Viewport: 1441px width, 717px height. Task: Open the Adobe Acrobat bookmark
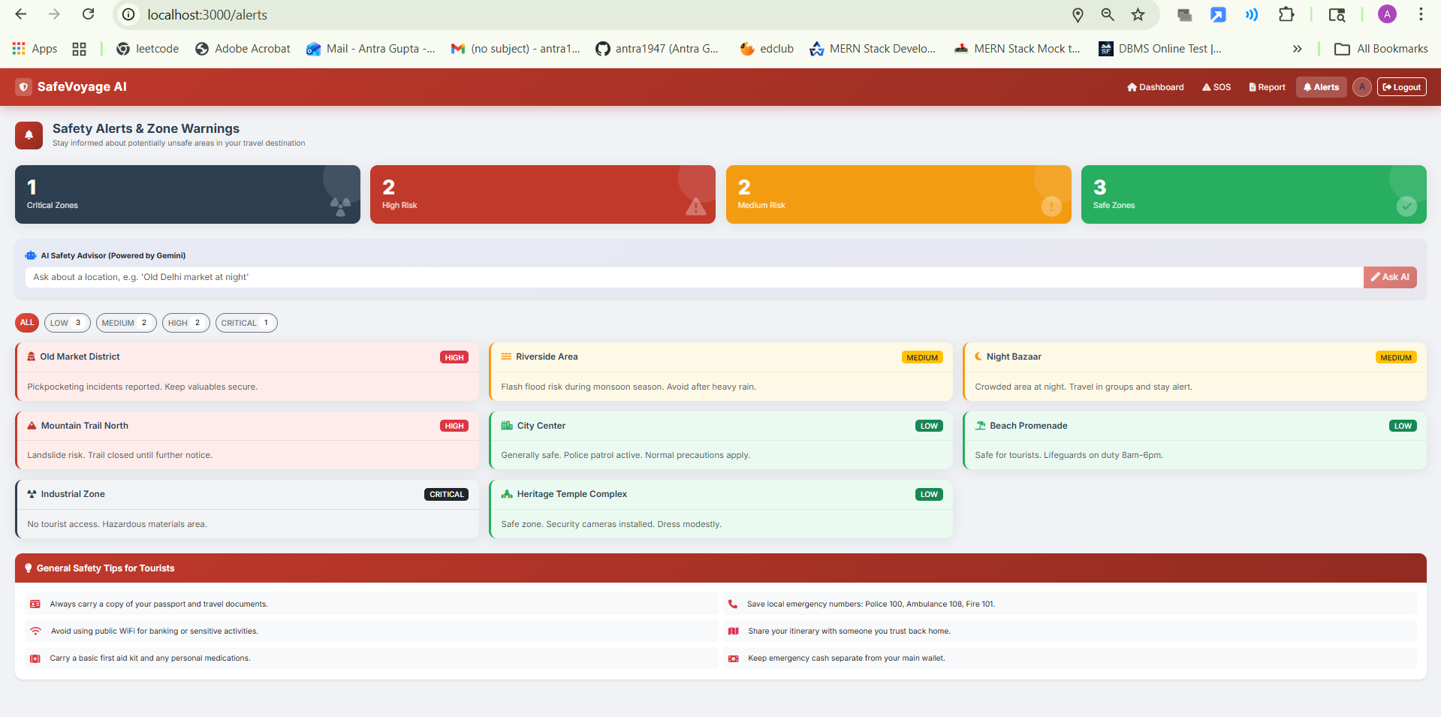(x=243, y=49)
